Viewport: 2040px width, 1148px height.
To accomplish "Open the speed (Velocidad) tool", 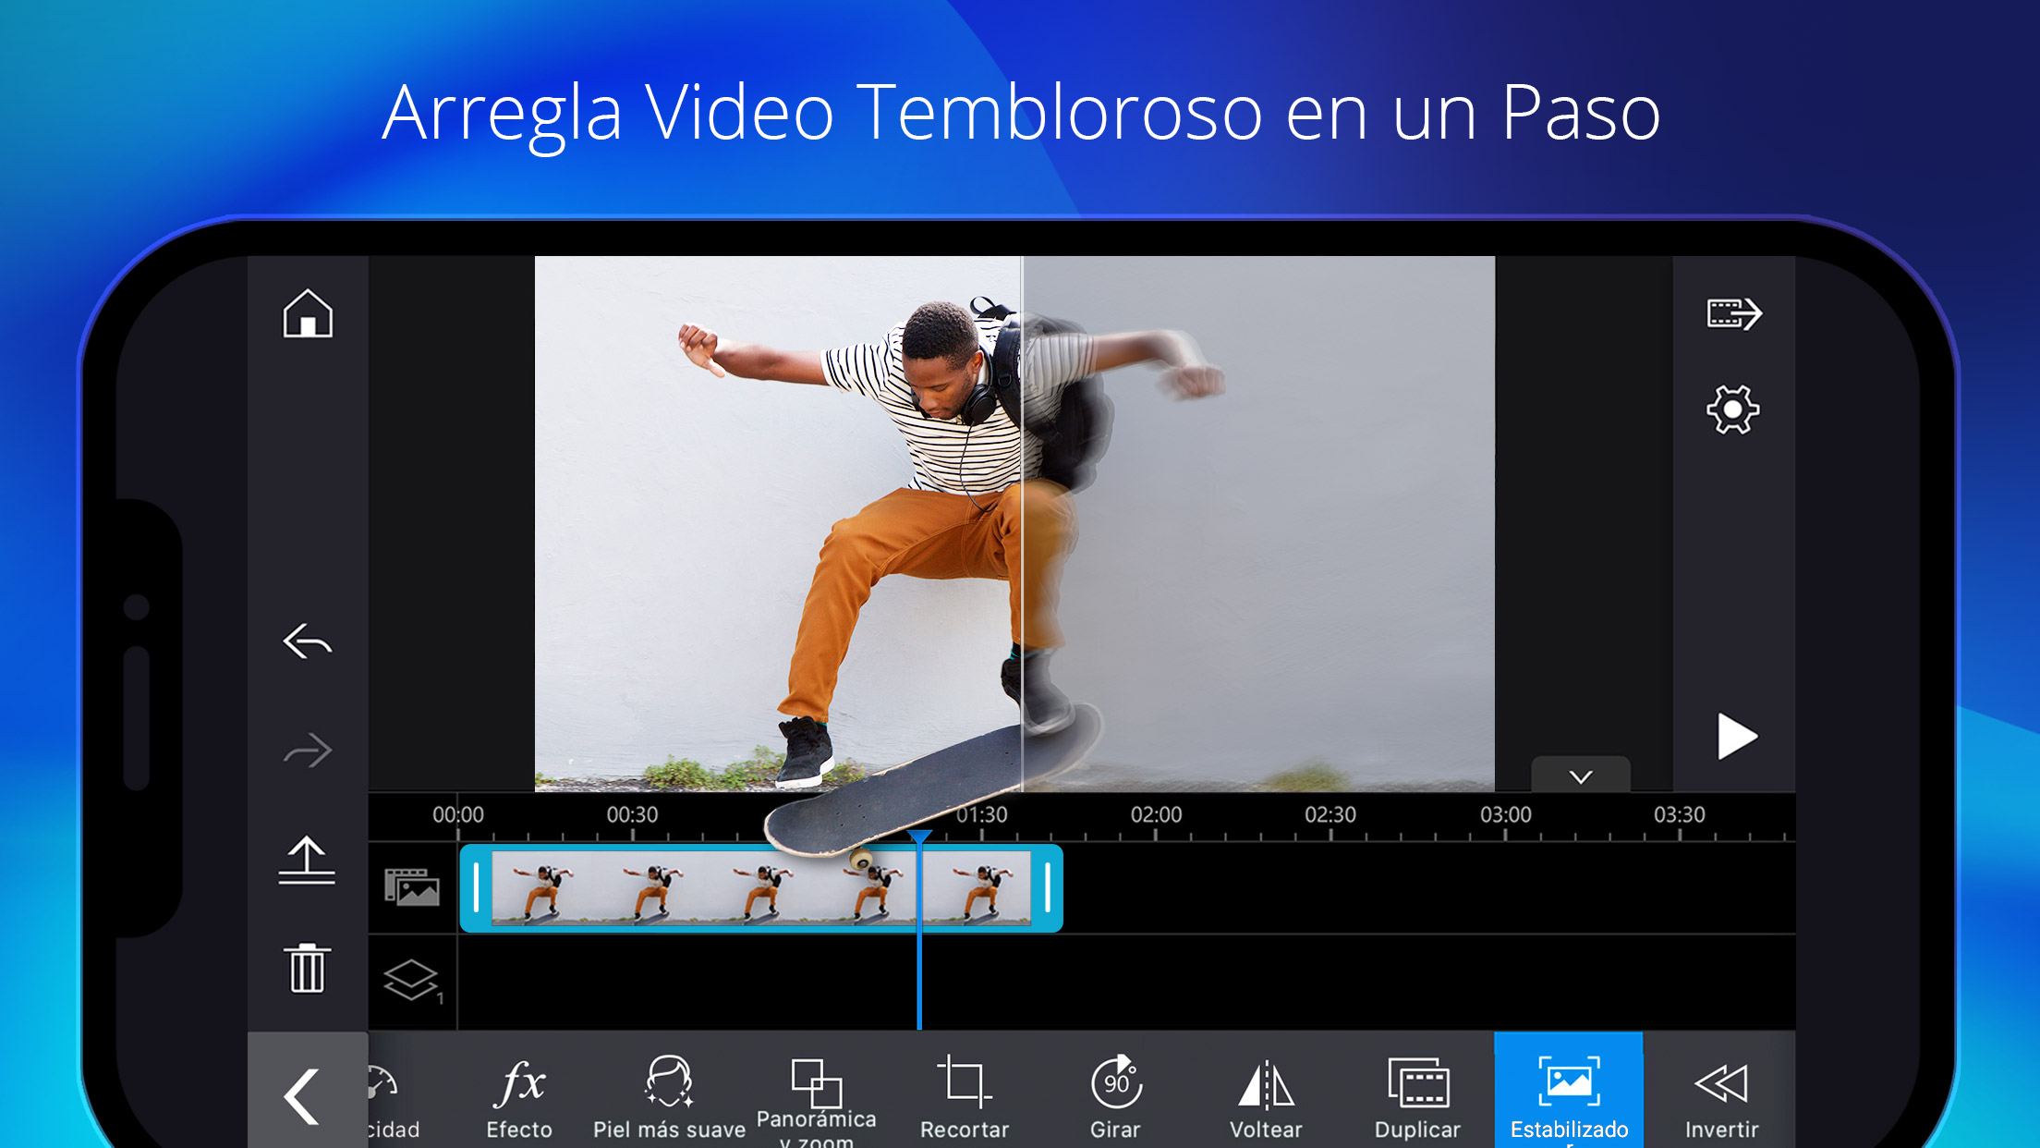I will pos(393,1100).
